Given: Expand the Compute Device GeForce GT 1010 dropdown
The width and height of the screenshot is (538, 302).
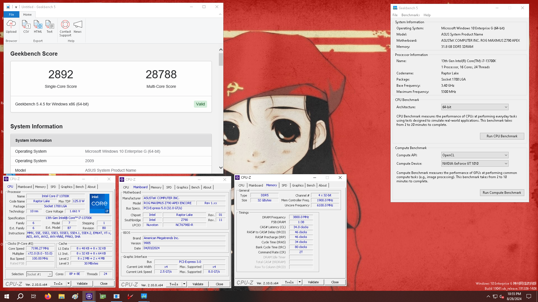Looking at the screenshot, I should (x=475, y=164).
